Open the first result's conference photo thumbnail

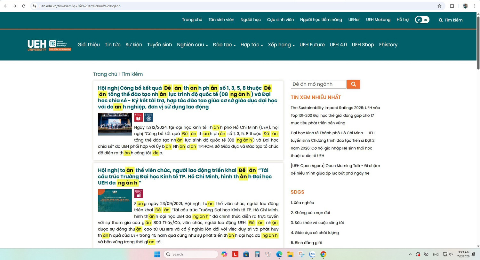click(115, 124)
